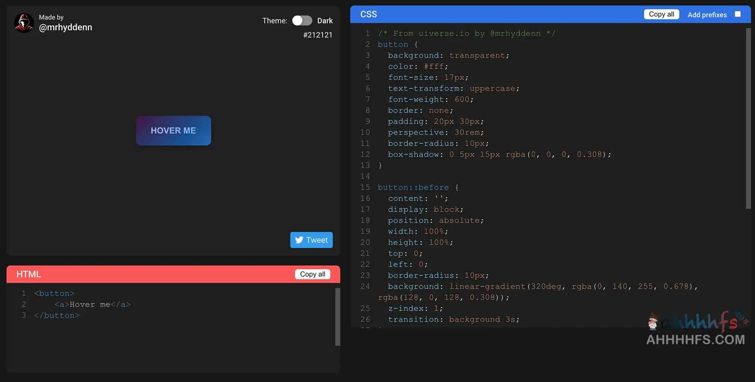755x382 pixels.
Task: Click the HTML editor vertical scrollbar
Action: (337, 316)
